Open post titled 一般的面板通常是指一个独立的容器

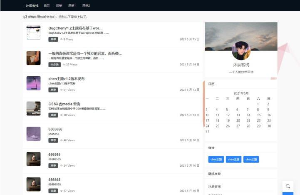pyautogui.click(x=85, y=53)
